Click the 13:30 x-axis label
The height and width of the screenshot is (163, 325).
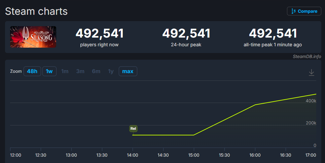(102, 155)
